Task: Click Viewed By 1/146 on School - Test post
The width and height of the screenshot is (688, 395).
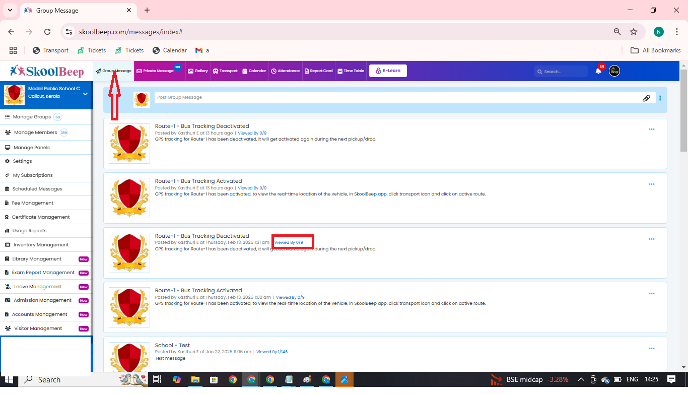Action: point(272,352)
